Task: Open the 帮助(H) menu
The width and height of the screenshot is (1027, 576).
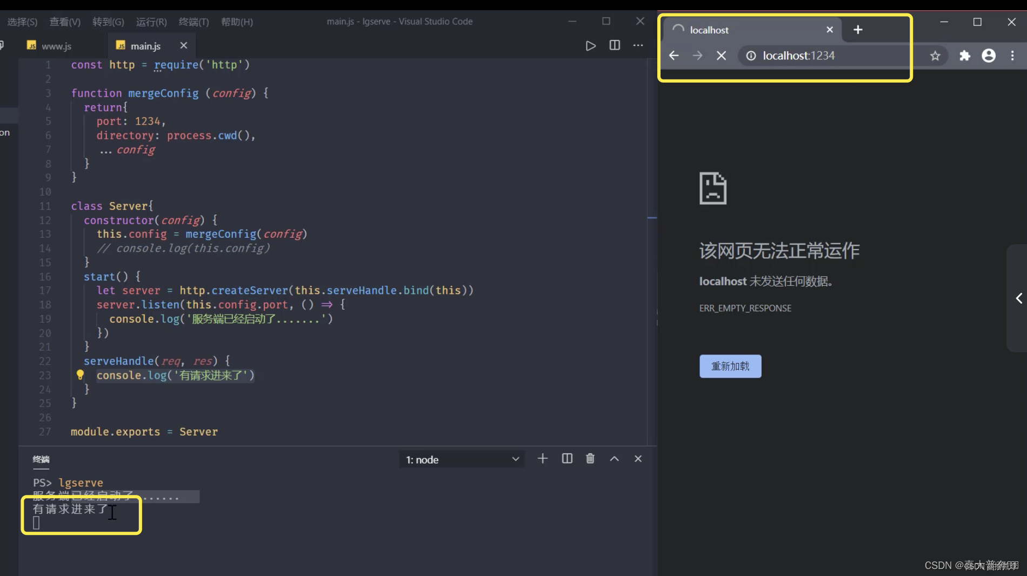Action: (237, 22)
